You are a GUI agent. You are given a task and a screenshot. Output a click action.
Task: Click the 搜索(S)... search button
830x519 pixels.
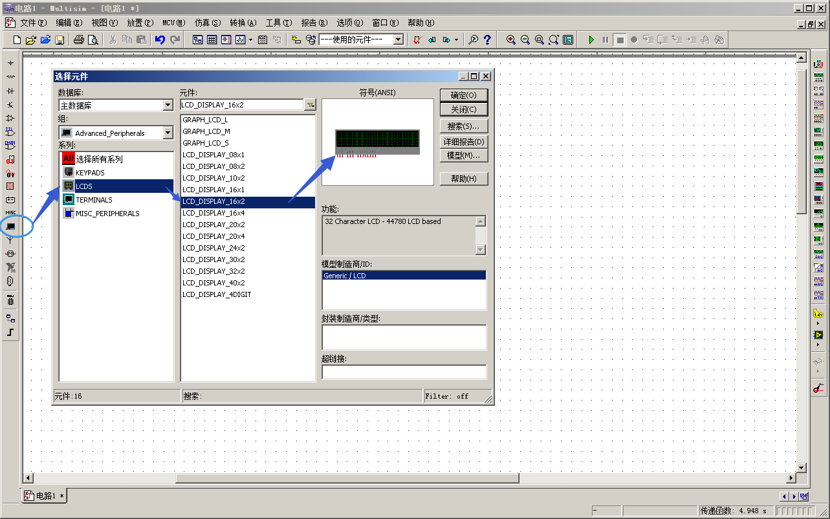pos(464,126)
